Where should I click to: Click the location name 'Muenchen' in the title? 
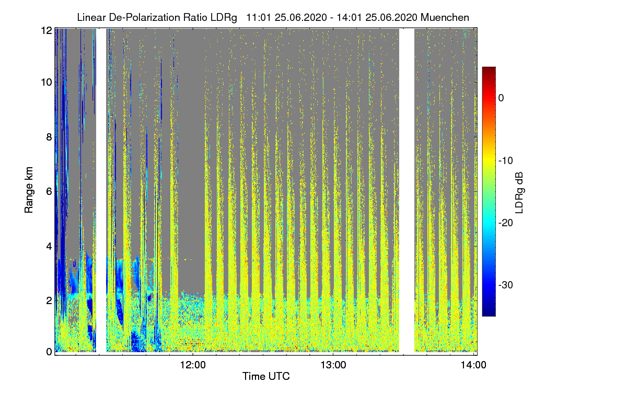click(x=445, y=17)
